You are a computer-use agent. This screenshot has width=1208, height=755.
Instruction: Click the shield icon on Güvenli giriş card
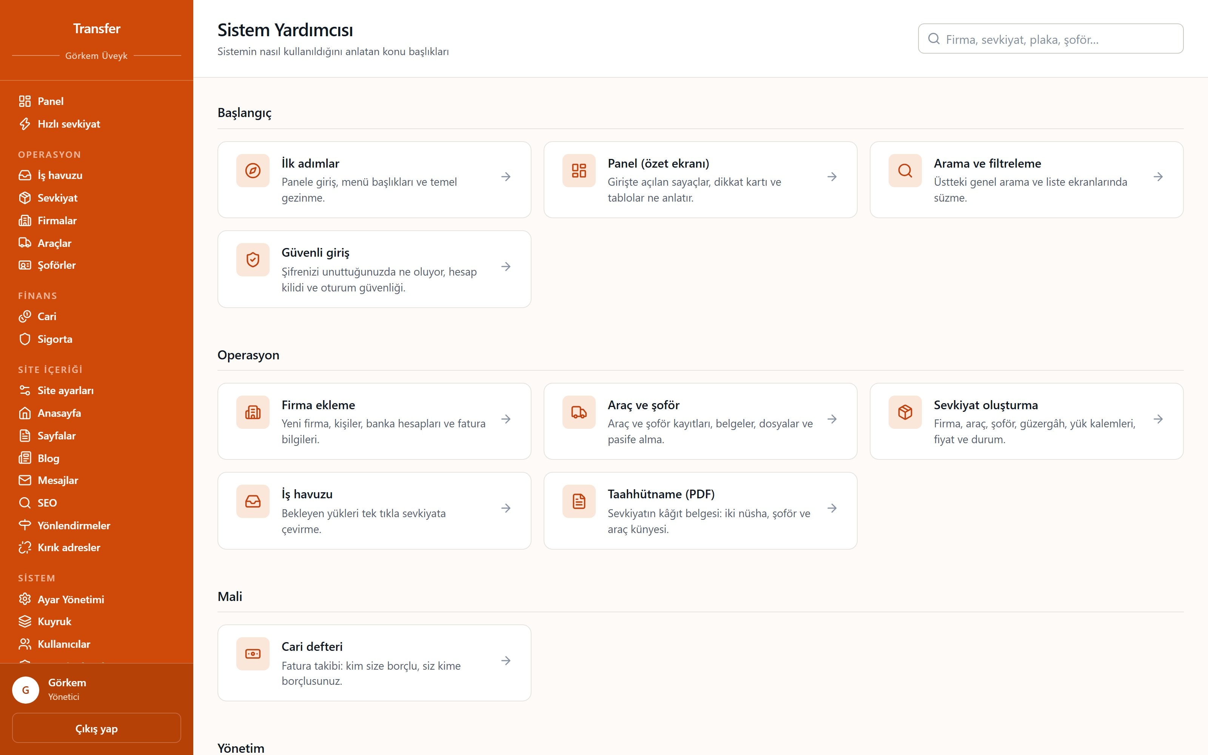point(253,260)
